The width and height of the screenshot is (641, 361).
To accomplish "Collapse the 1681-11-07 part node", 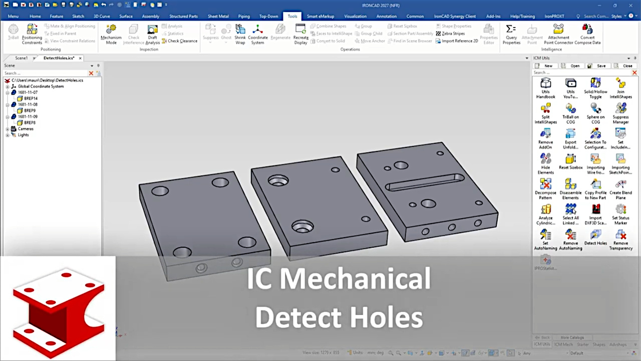I will click(8, 92).
